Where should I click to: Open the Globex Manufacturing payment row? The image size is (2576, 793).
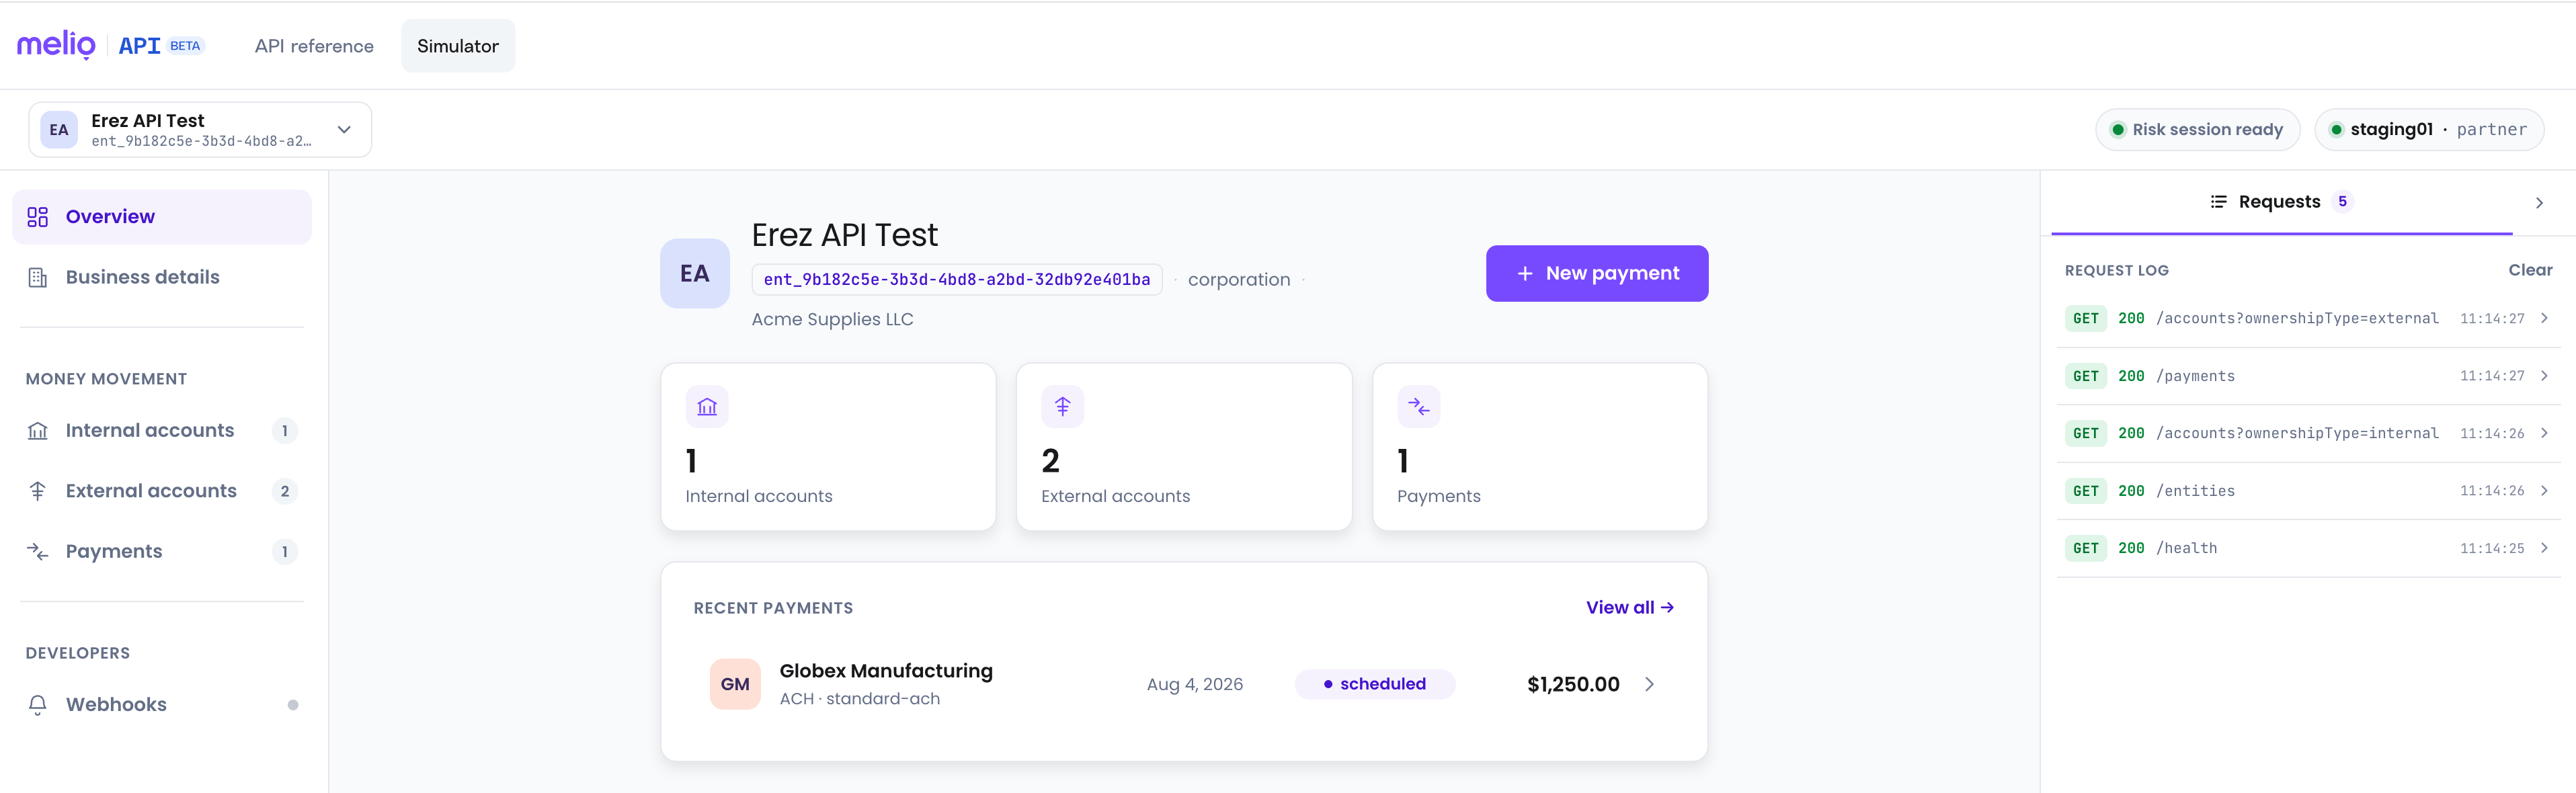[x=1184, y=684]
